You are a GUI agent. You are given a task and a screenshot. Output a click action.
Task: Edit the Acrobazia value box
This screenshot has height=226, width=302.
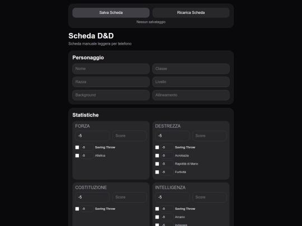[x=167, y=156]
